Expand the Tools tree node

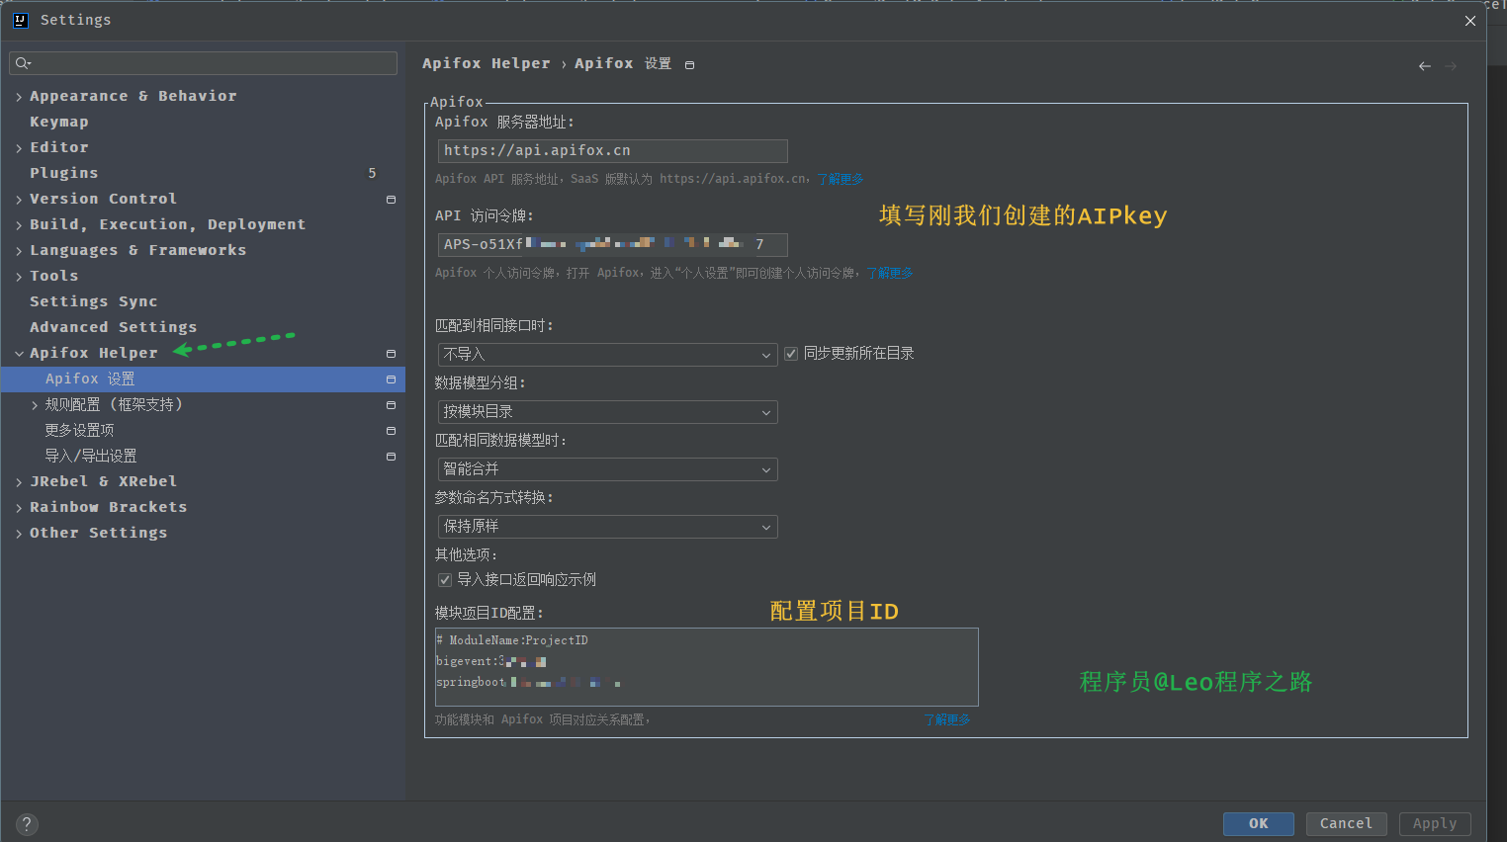(x=19, y=277)
